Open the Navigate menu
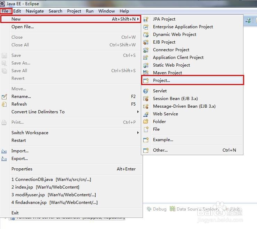This screenshot has height=229, width=257. pyautogui.click(x=35, y=11)
